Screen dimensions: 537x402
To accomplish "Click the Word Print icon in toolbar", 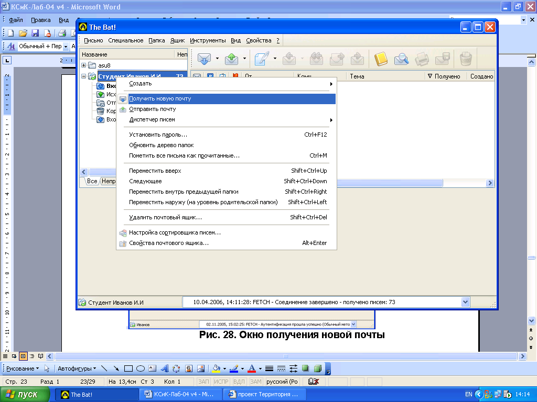I will 62,33.
